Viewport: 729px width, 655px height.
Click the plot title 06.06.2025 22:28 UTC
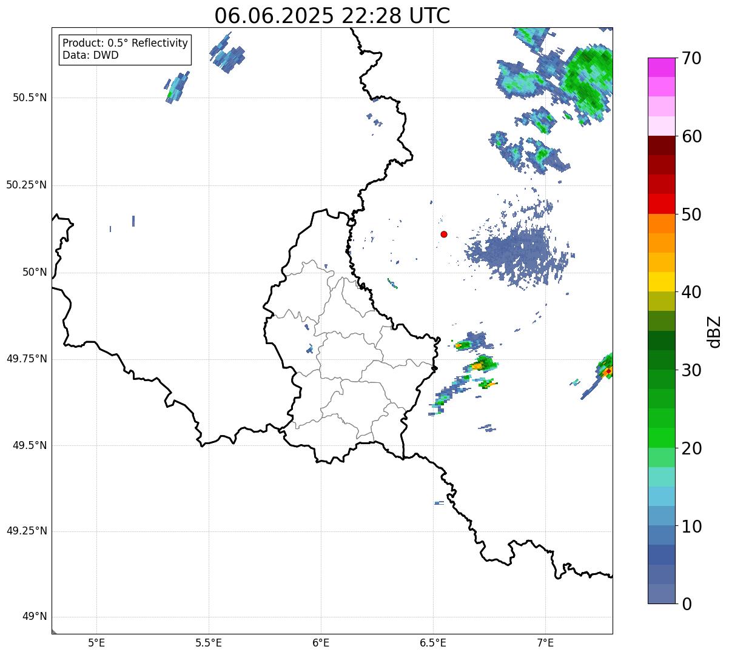click(332, 16)
